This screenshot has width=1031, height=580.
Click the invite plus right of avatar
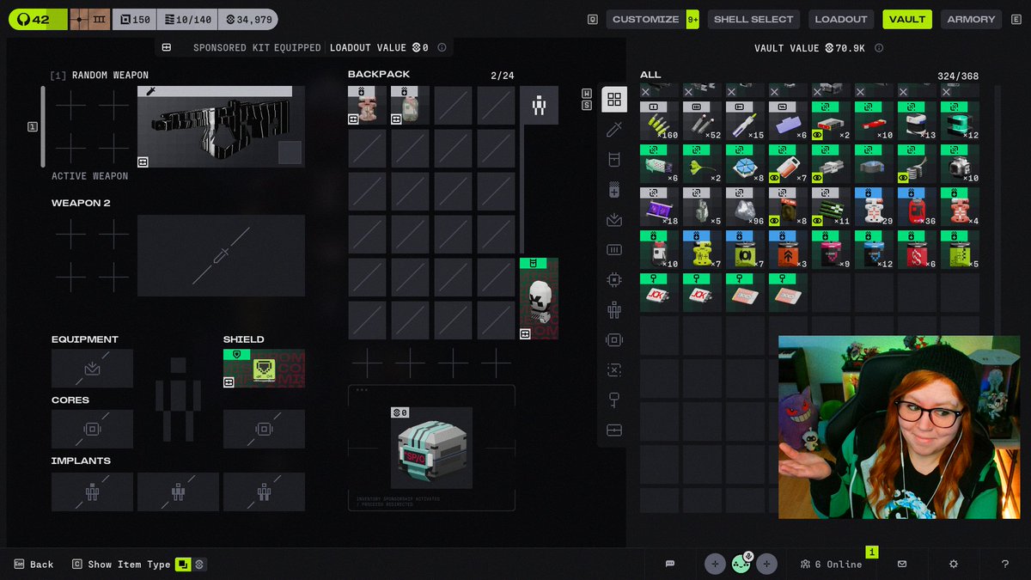[767, 564]
